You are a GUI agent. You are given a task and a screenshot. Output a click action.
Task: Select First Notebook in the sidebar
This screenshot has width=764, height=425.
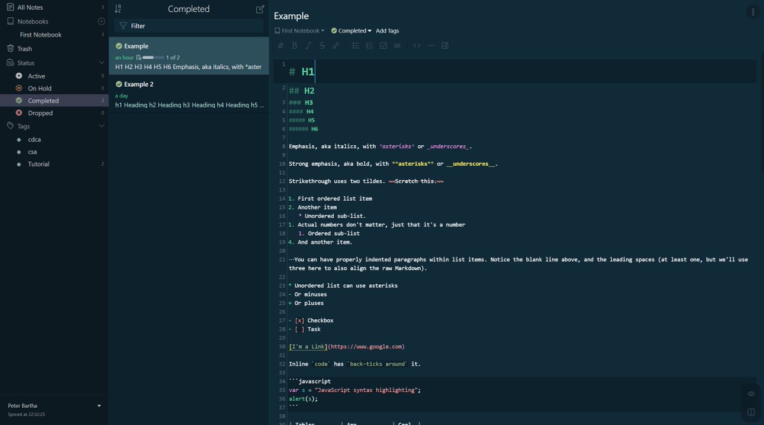54,34
